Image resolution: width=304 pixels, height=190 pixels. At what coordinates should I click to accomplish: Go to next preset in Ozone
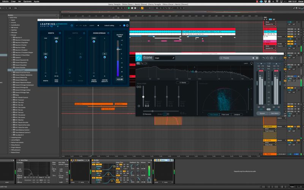(x=257, y=58)
